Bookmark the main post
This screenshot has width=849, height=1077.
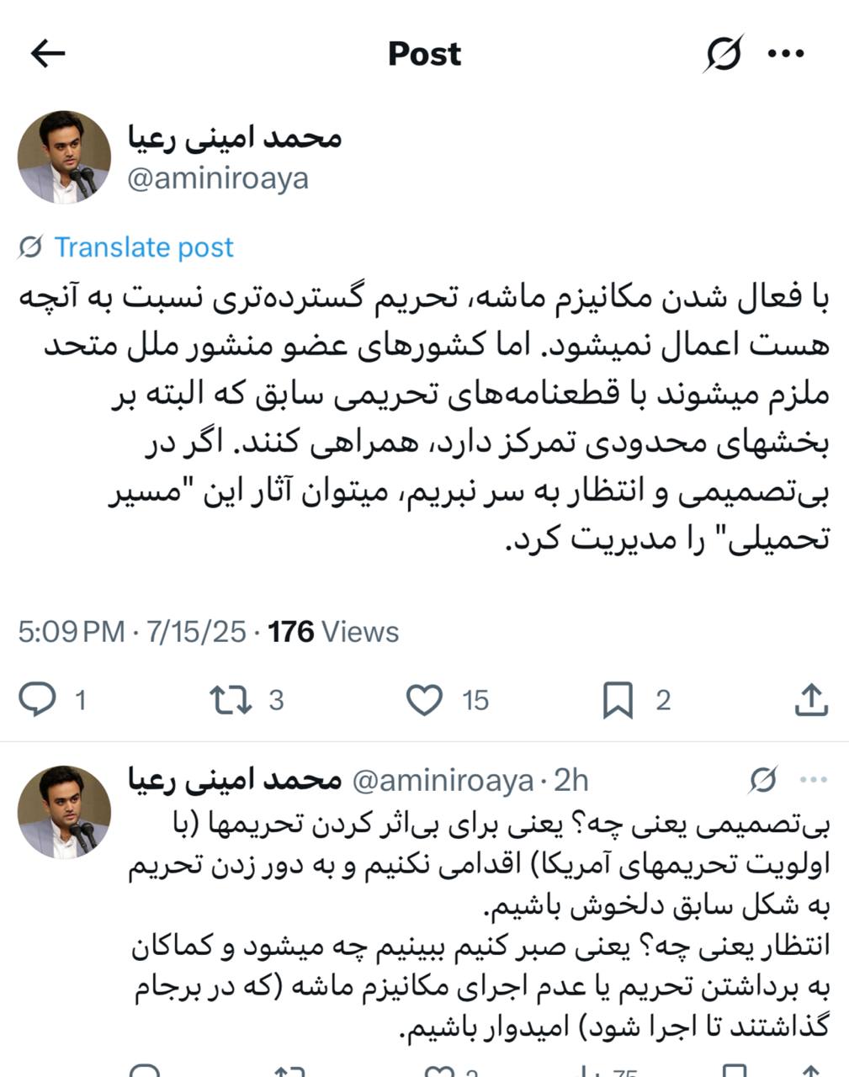pos(618,699)
